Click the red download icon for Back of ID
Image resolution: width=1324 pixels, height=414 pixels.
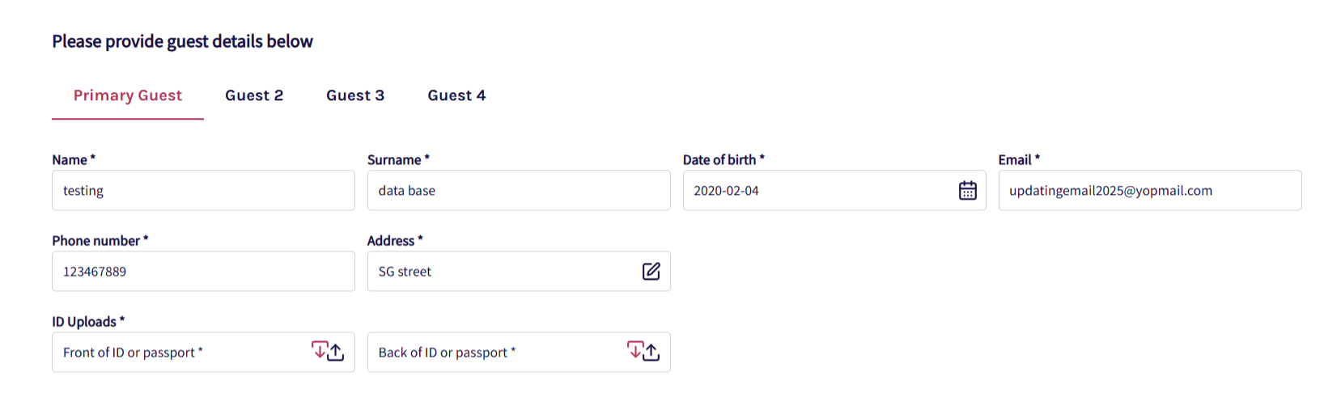pyautogui.click(x=635, y=349)
